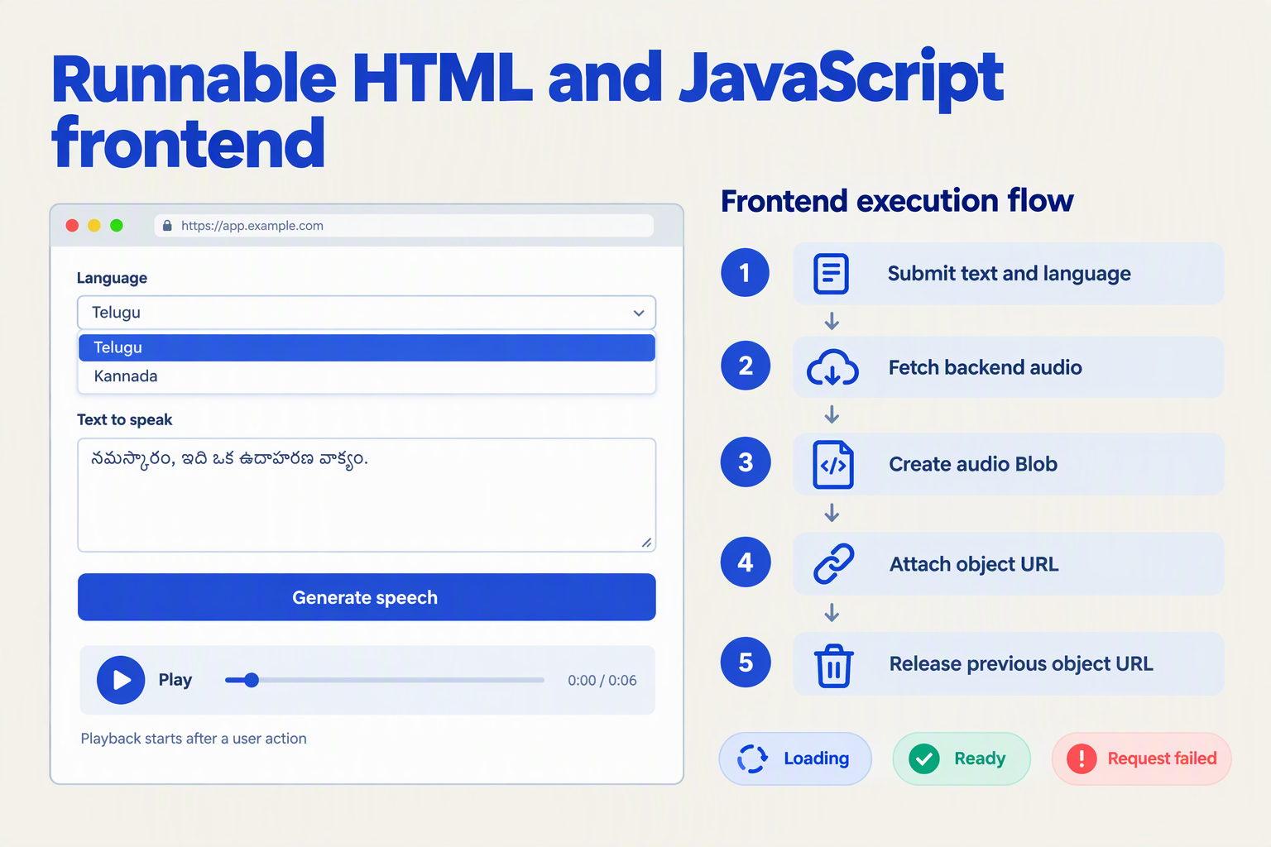Click the cloud download icon for Fetch backend audio
The width and height of the screenshot is (1271, 847).
pos(832,368)
